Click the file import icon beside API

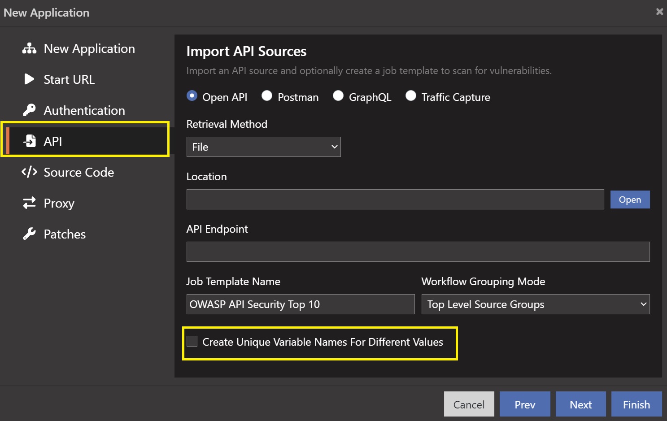[x=30, y=141]
